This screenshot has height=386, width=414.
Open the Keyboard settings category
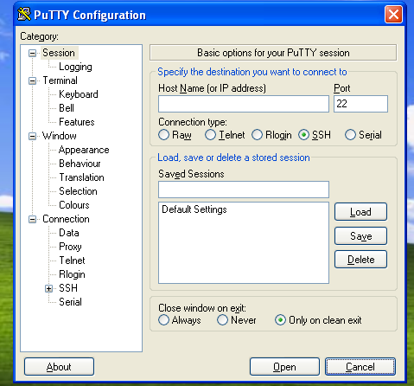tap(79, 94)
